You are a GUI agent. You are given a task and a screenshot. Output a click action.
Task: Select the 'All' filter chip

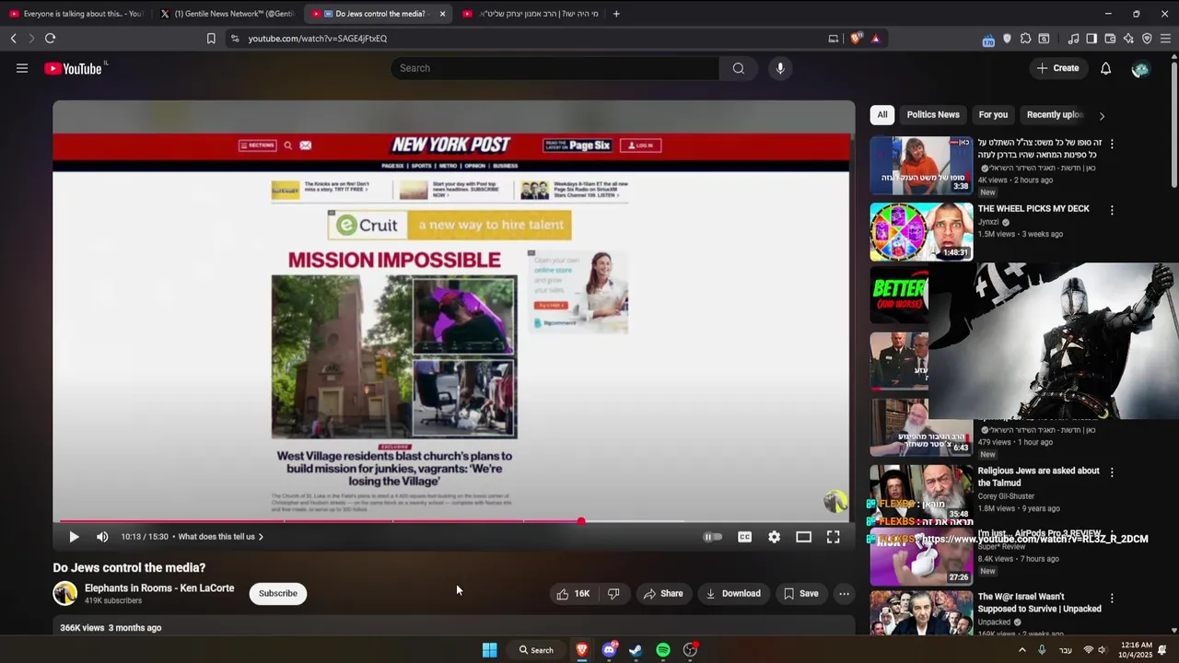[x=882, y=115]
